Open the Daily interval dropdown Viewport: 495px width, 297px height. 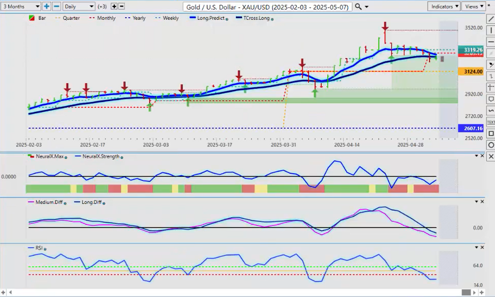click(79, 6)
